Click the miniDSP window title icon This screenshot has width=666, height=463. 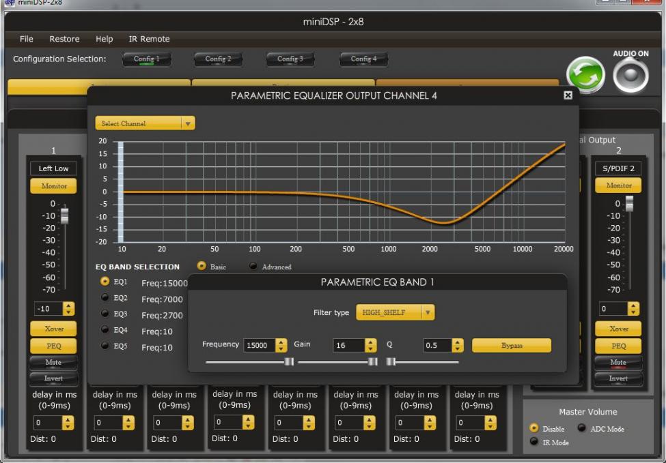(x=8, y=3)
